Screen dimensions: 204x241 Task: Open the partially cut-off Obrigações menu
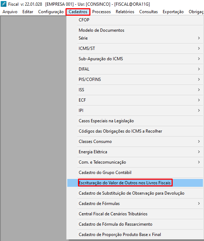[x=196, y=12]
